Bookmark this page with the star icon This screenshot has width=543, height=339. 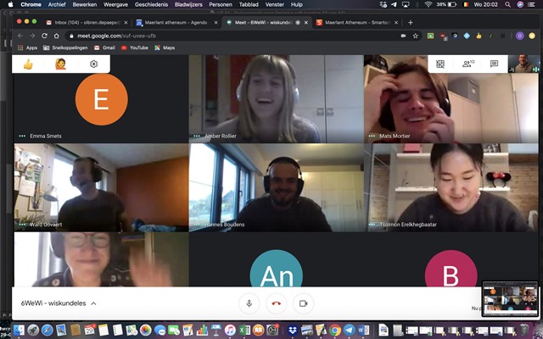pos(416,36)
